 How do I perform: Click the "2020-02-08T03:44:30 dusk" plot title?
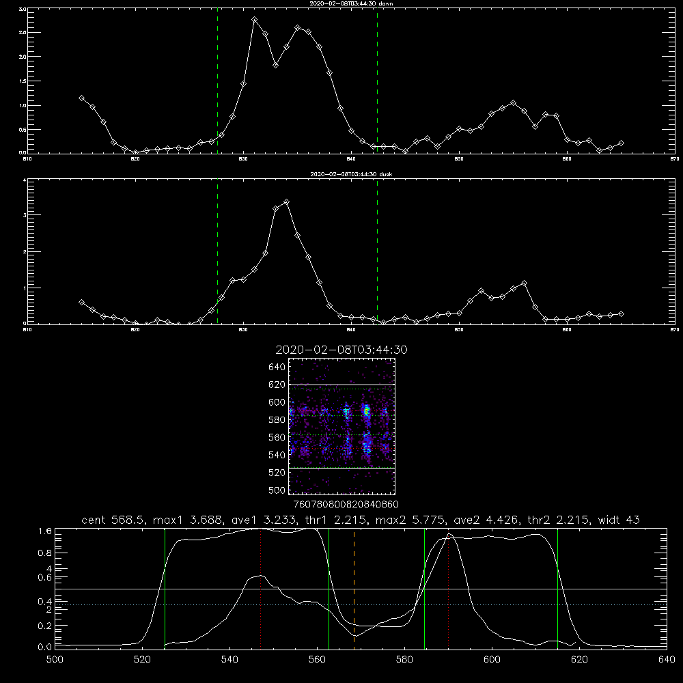click(351, 174)
